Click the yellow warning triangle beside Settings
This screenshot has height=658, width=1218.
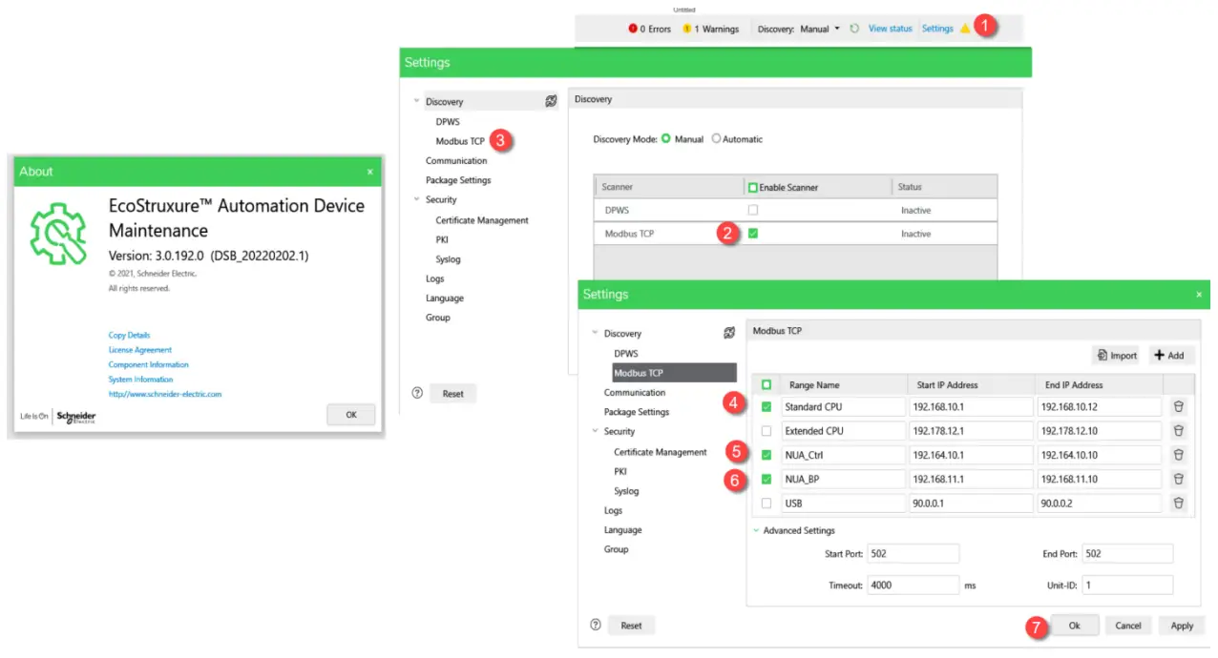click(x=965, y=29)
